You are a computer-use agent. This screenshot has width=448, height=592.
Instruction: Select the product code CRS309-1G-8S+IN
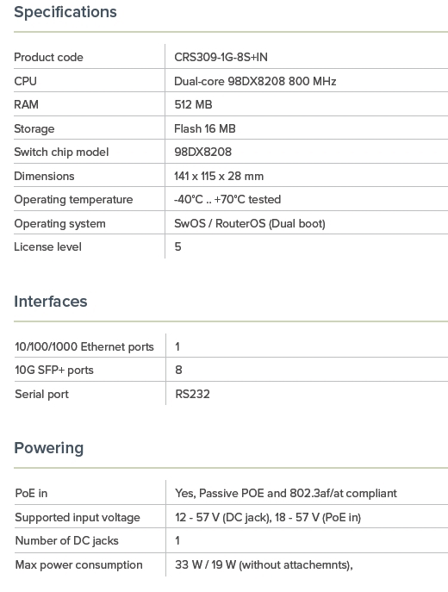[221, 57]
